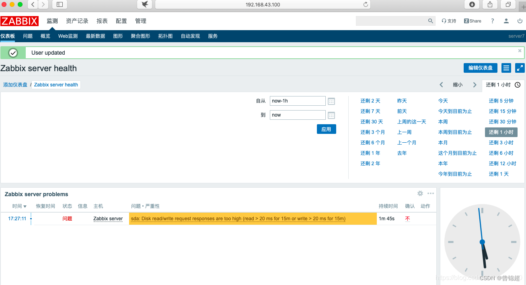Click the Zabbix logo
The image size is (526, 285).
[19, 21]
